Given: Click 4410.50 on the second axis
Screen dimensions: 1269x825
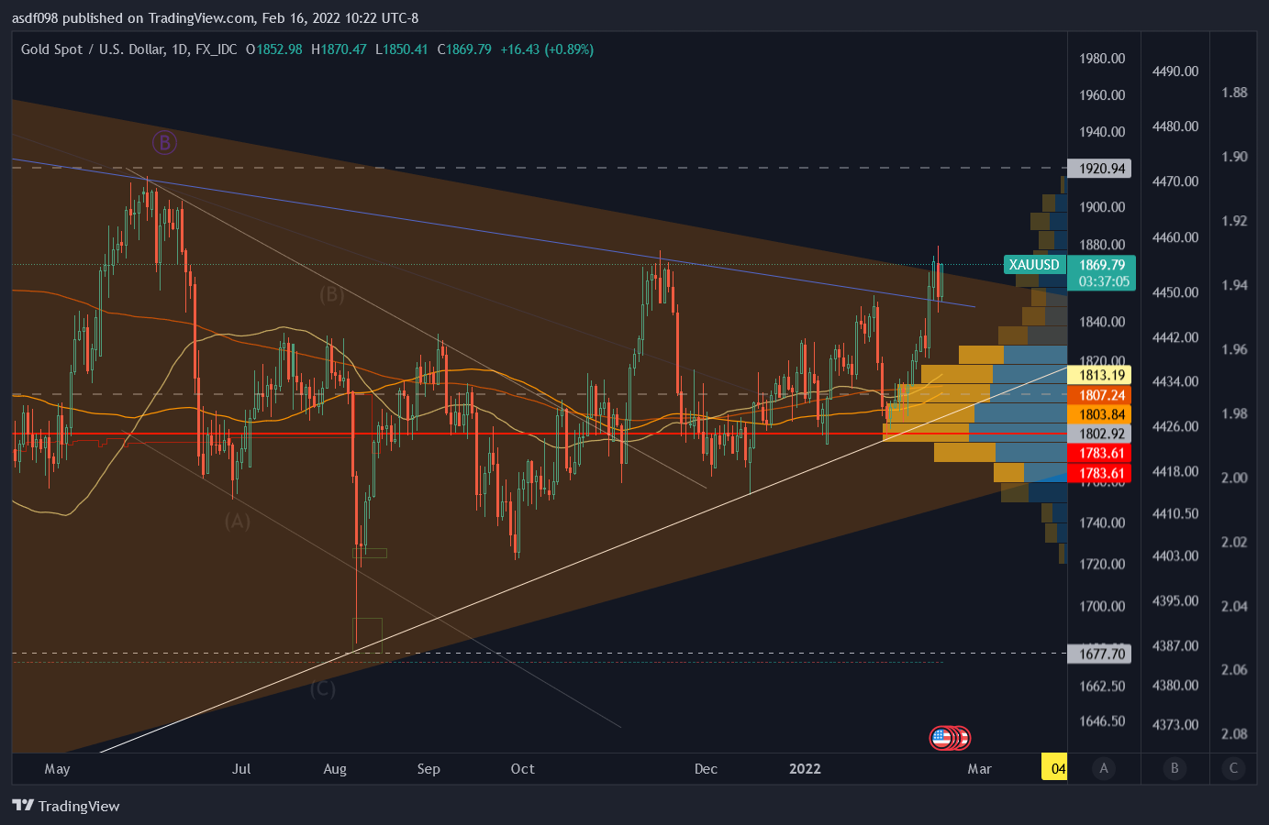Looking at the screenshot, I should [x=1175, y=513].
